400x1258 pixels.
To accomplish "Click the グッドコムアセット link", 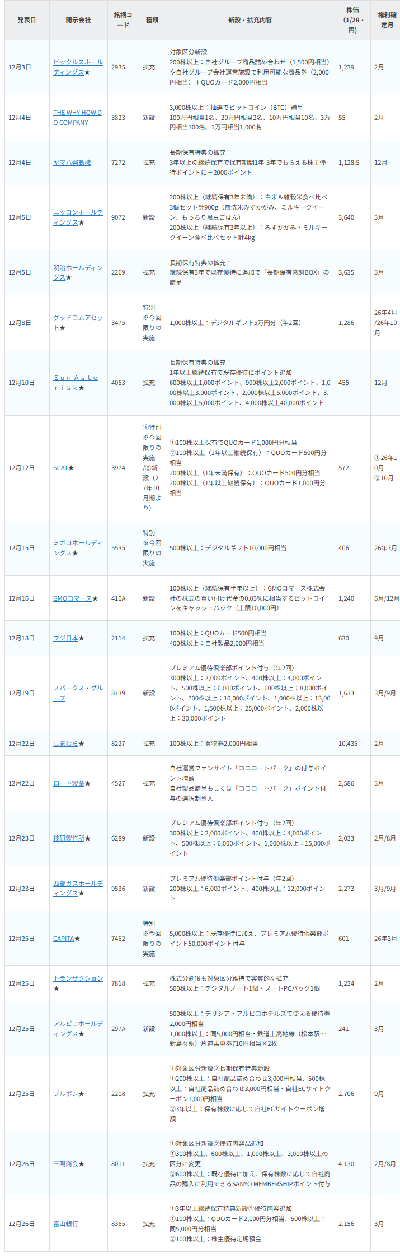I will [x=78, y=318].
